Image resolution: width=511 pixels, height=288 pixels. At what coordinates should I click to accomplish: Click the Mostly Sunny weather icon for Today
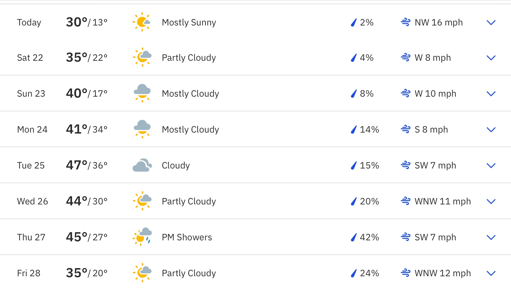(x=142, y=22)
